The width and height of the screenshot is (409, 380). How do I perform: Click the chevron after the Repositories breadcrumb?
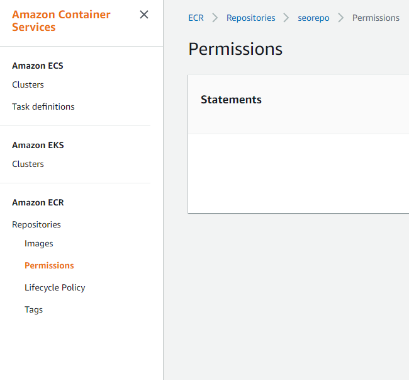(286, 18)
